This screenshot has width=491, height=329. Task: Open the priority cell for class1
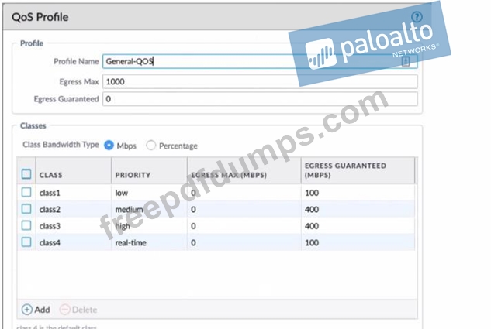click(147, 192)
